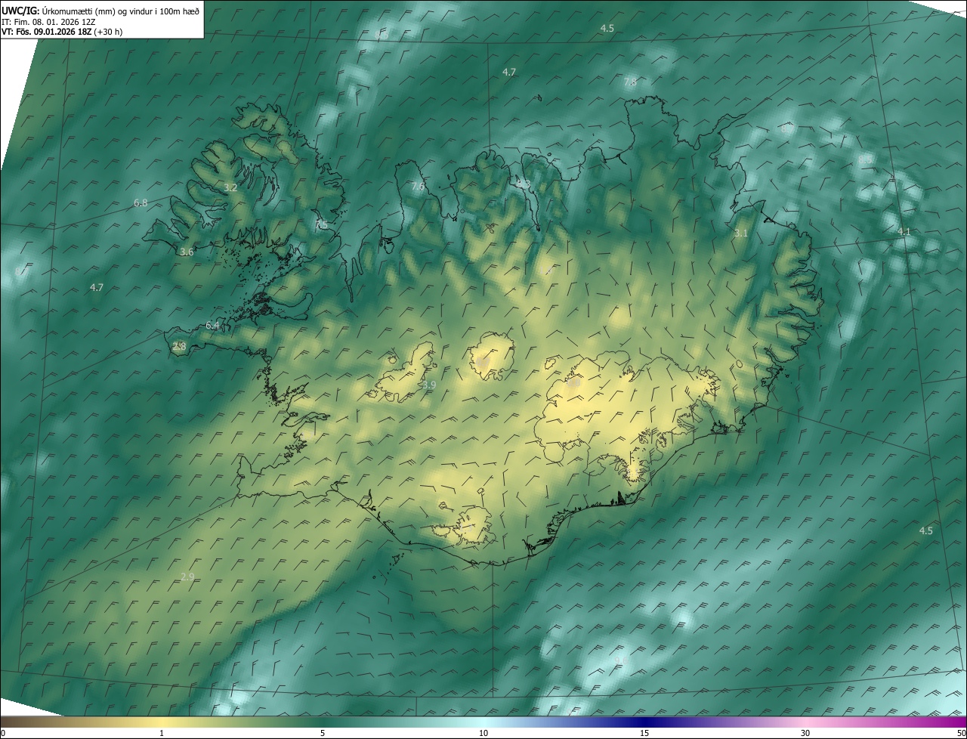The image size is (967, 739).
Task: Select the 6.4 value label
Action: click(x=212, y=326)
